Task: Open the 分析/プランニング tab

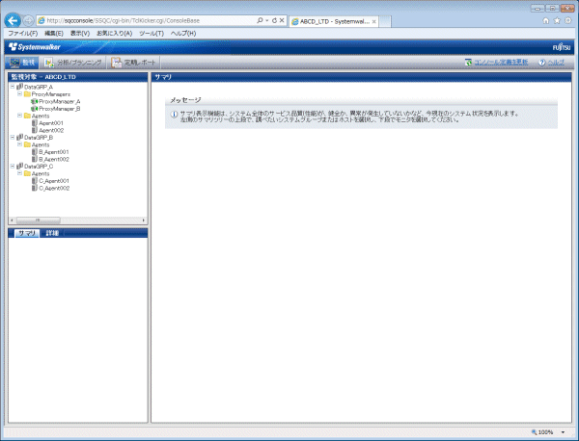Action: [x=73, y=63]
